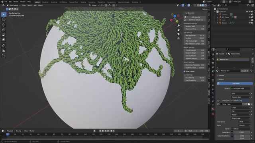This screenshot has width=255, height=143.
Task: Select Material.001 slot in material list
Action: [233, 60]
